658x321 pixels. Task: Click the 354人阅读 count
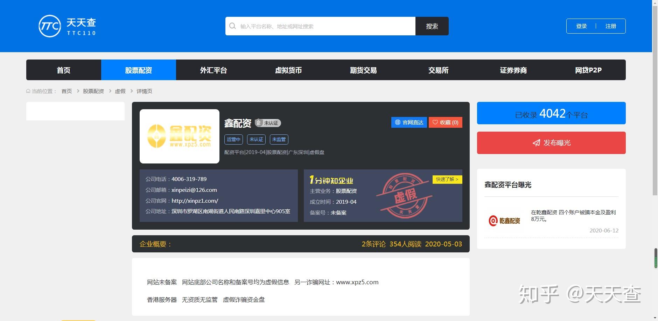coord(405,244)
